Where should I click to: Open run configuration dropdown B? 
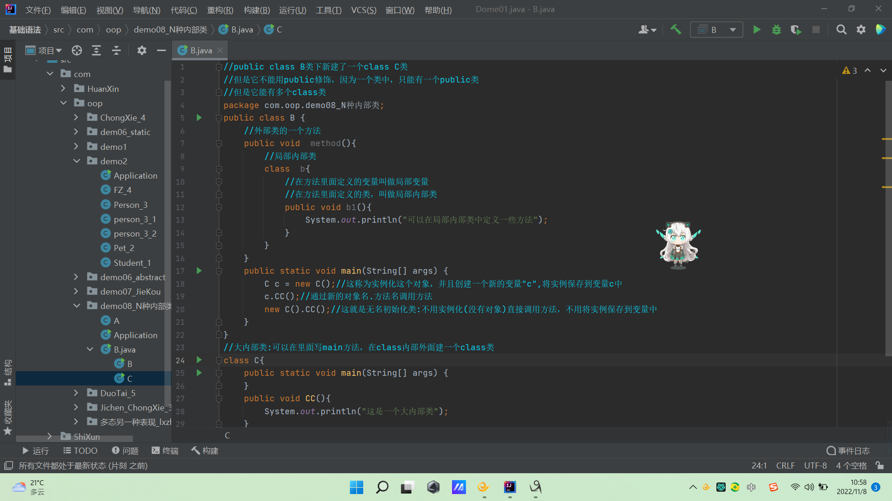pos(716,30)
